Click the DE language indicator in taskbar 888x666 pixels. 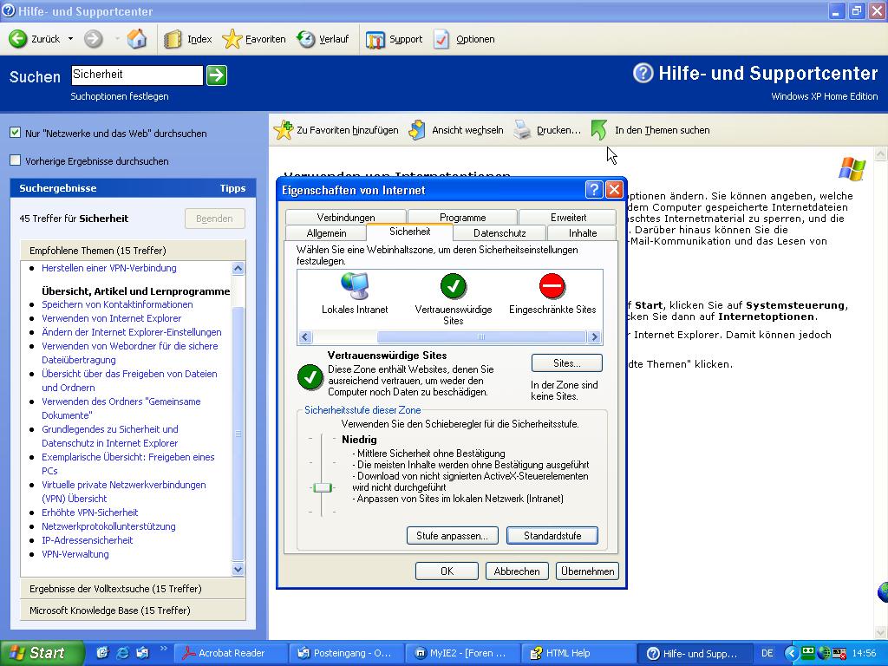pyautogui.click(x=767, y=654)
